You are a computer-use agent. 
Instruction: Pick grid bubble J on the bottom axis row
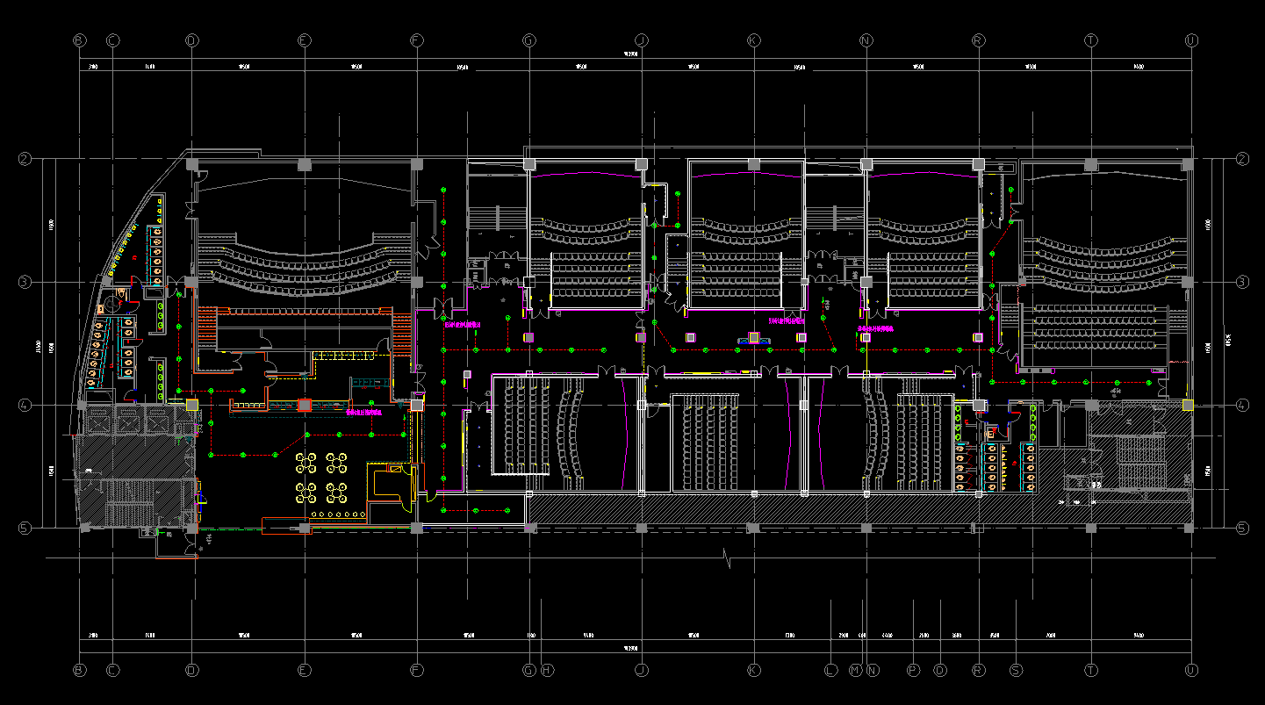pos(642,671)
